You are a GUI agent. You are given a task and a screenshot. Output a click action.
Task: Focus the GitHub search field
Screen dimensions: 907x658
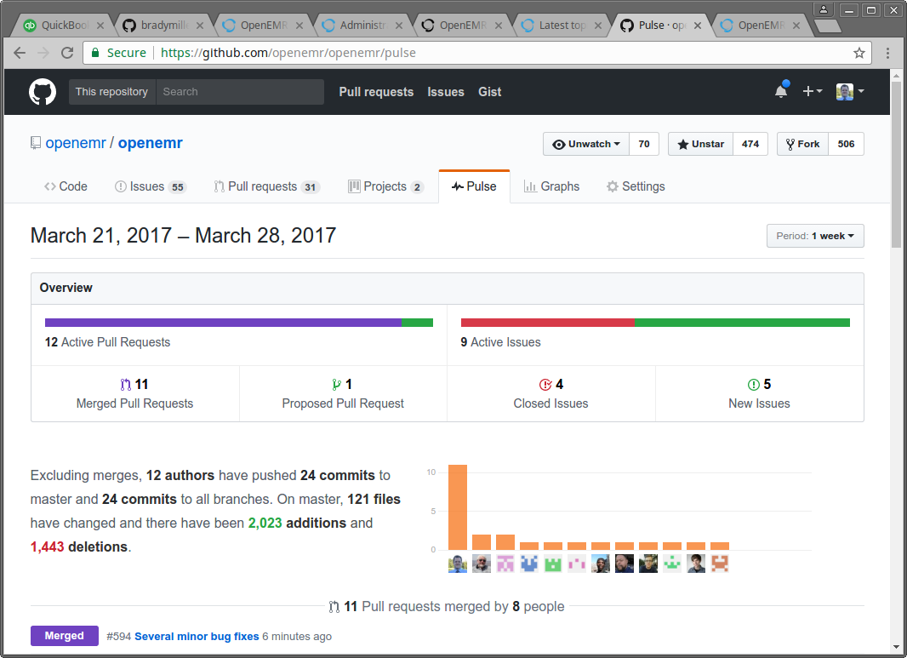(240, 92)
